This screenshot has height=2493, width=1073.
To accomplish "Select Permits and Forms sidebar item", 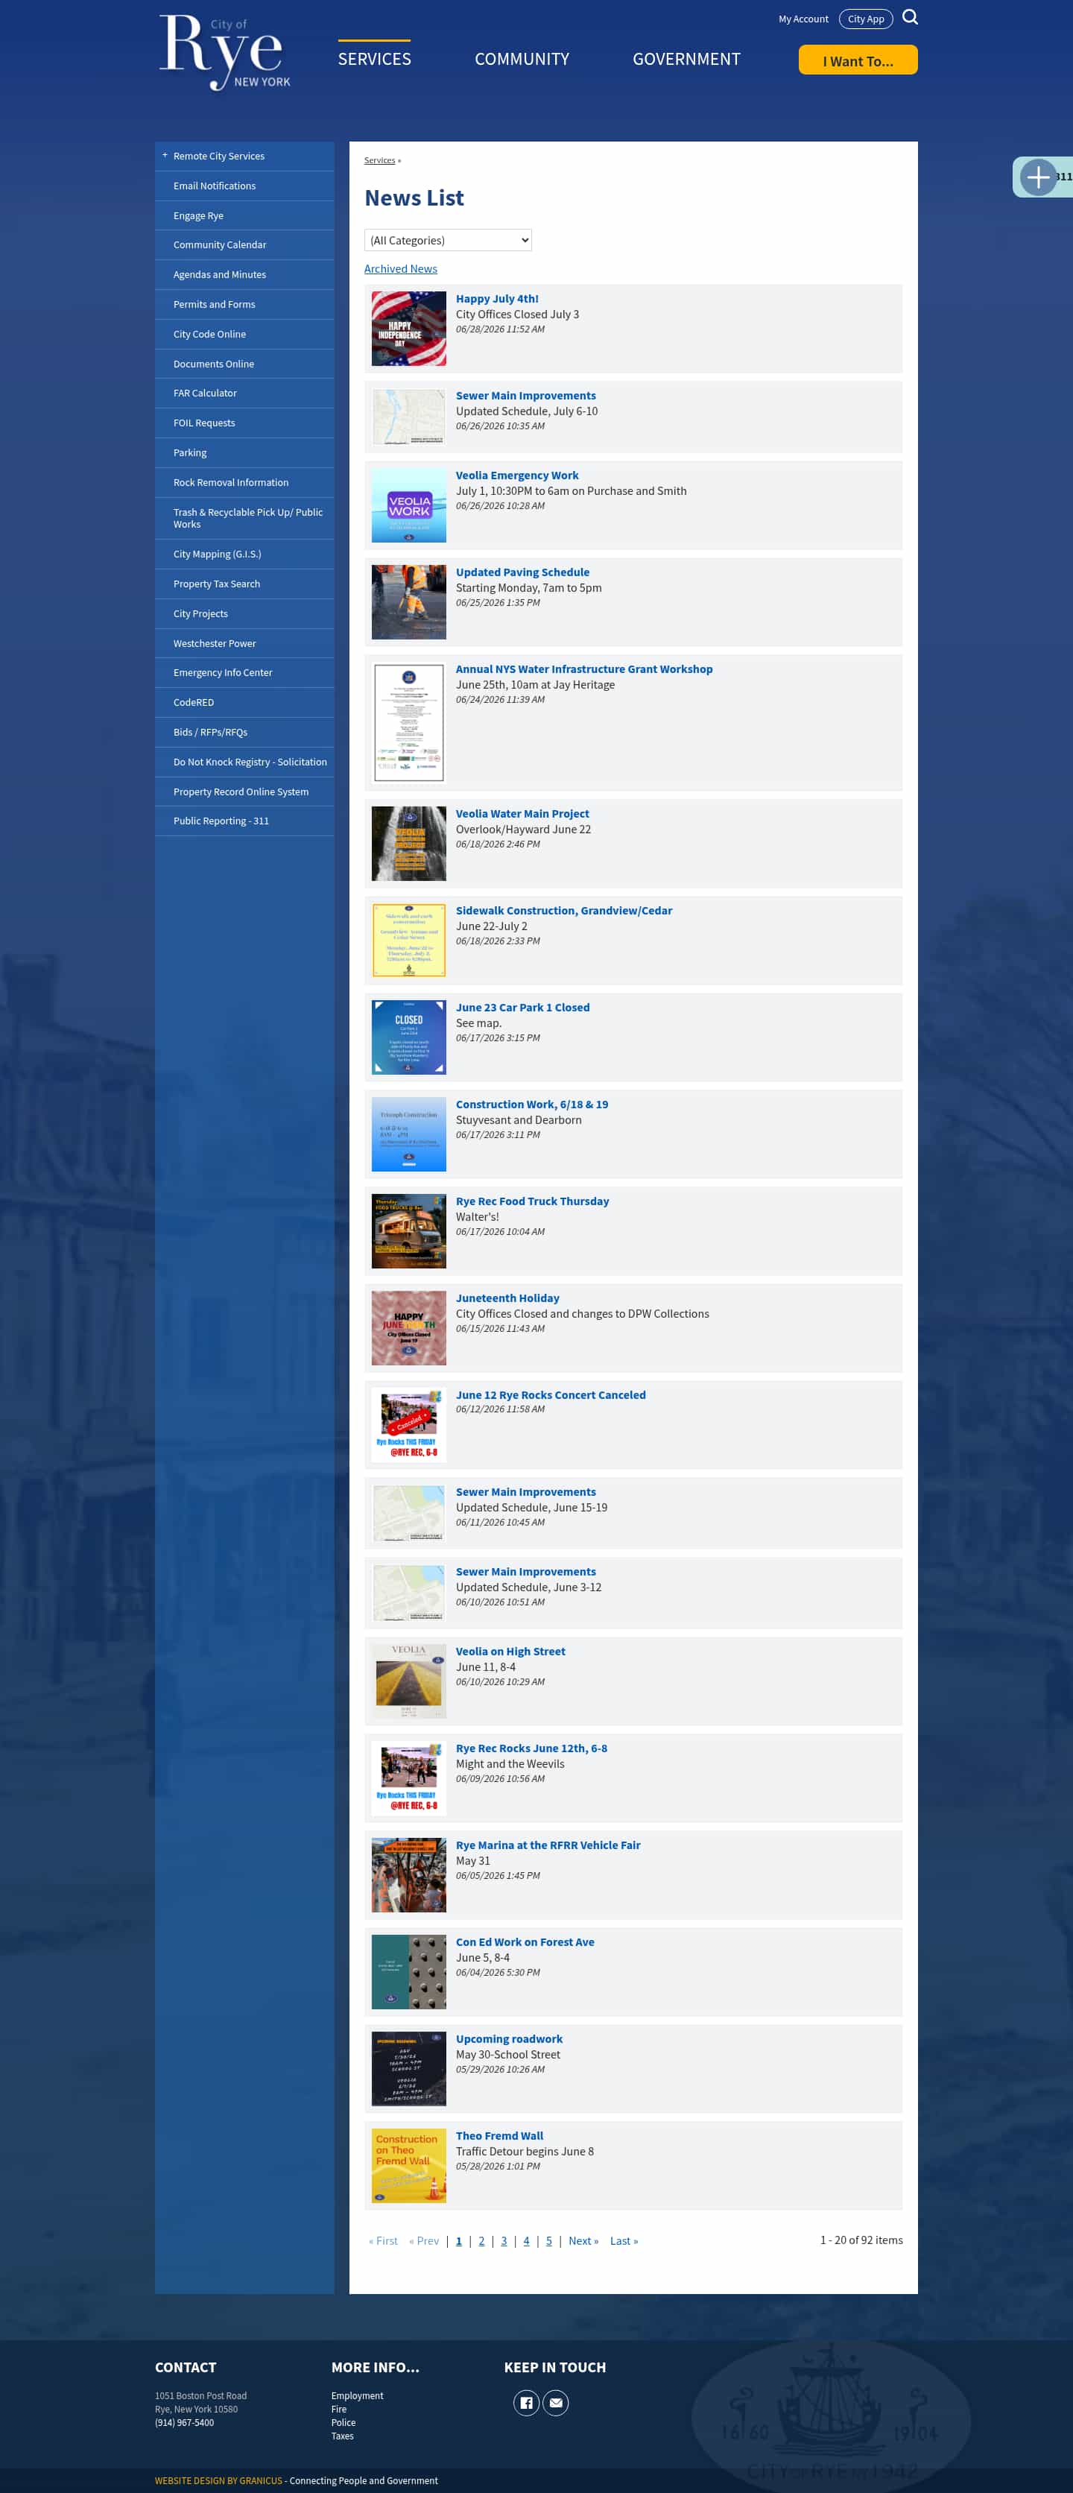I will pos(244,305).
